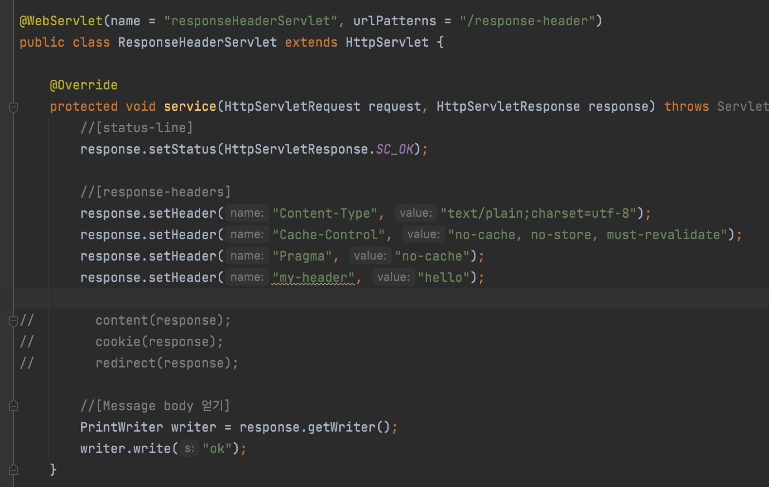Screen dimensions: 769x487
Task: Collapse the service method fold marker
Action: pyautogui.click(x=14, y=107)
